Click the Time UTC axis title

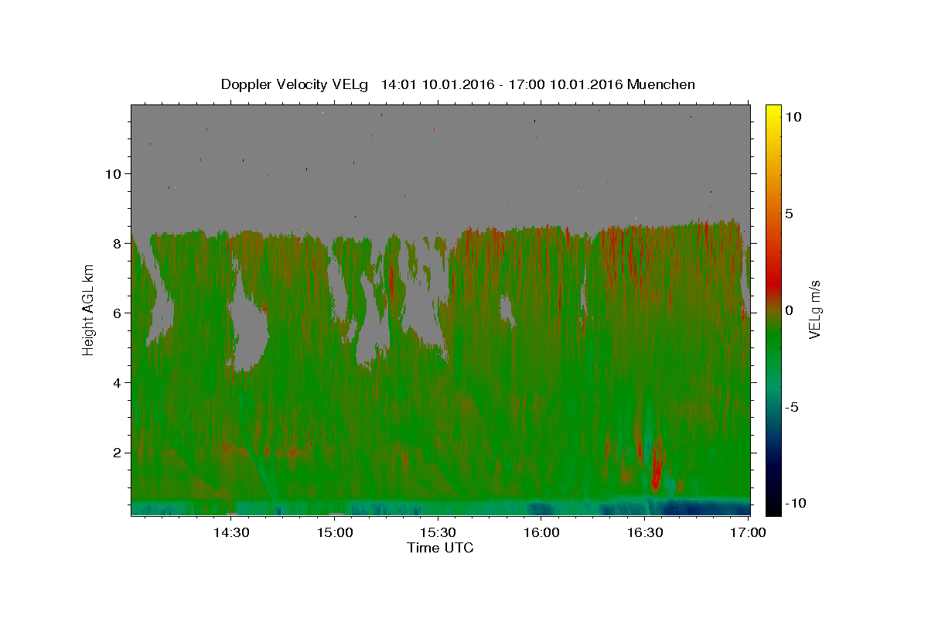click(x=440, y=548)
